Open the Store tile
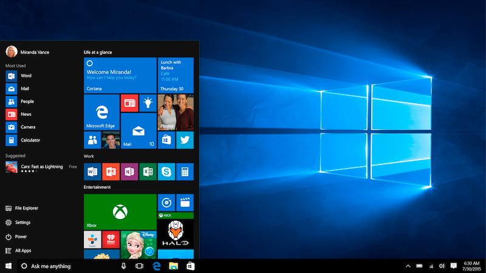The height and width of the screenshot is (273, 486). (x=166, y=140)
